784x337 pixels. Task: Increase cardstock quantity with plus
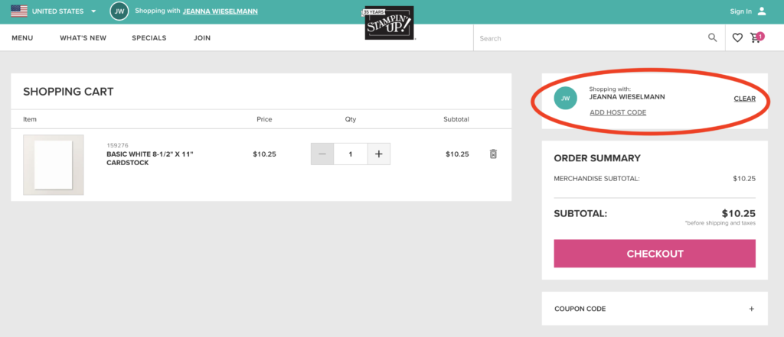378,154
